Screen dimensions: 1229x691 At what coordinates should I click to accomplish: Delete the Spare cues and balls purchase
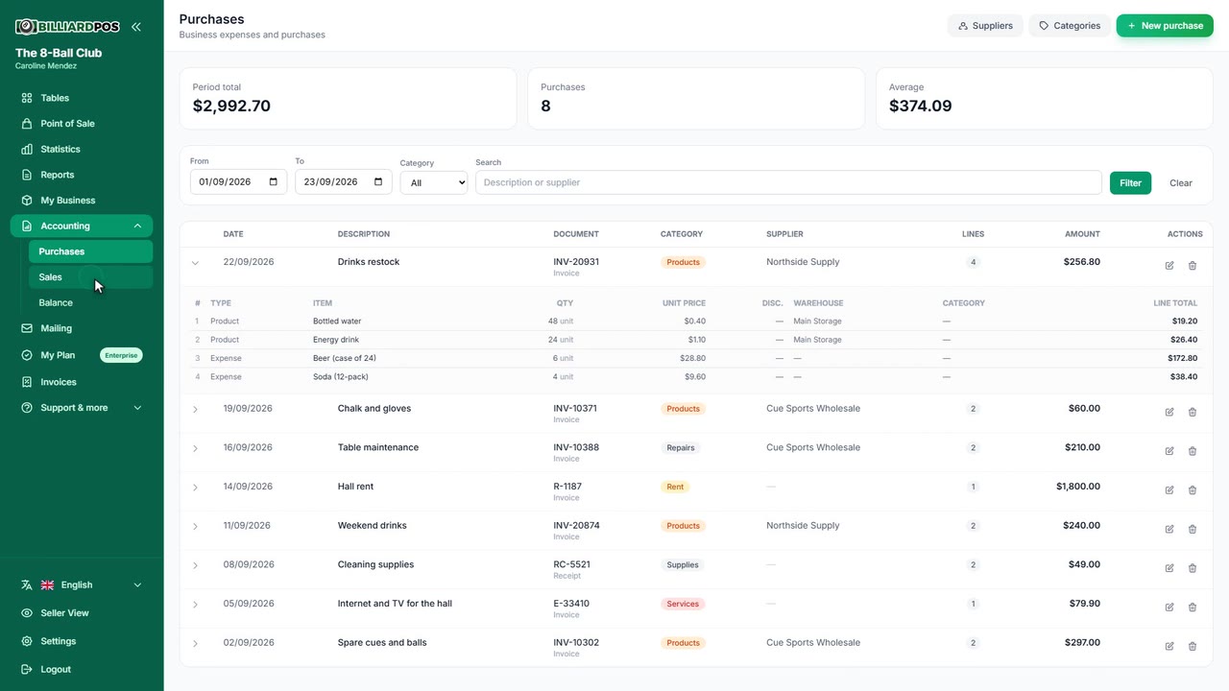[x=1193, y=646]
